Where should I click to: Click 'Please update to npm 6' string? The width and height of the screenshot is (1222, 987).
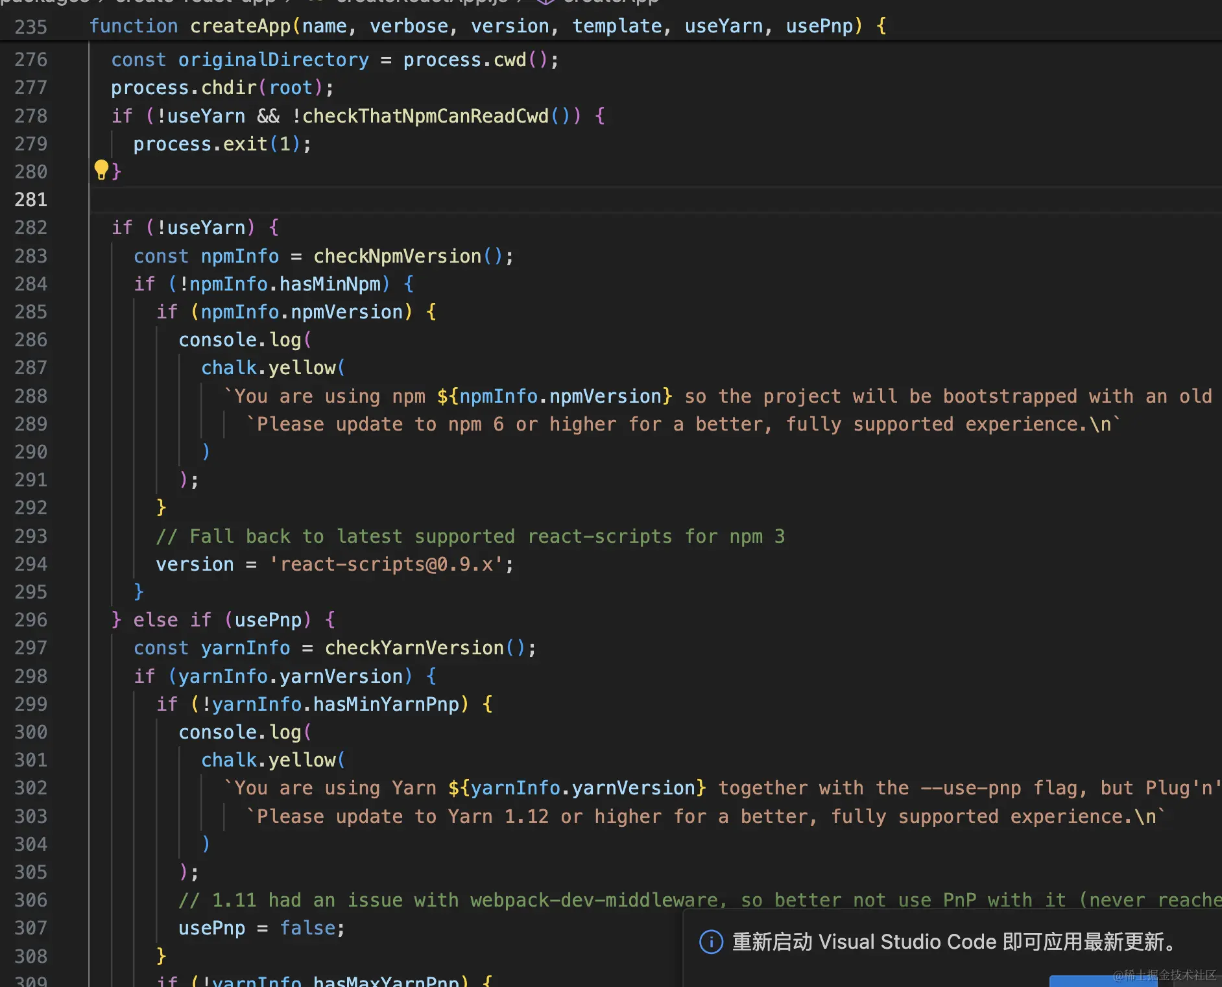(683, 424)
